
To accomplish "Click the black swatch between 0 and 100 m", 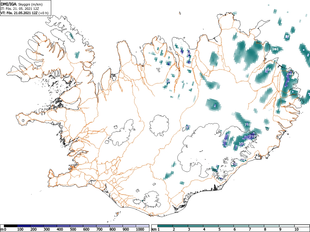I will pyautogui.click(x=11, y=226).
